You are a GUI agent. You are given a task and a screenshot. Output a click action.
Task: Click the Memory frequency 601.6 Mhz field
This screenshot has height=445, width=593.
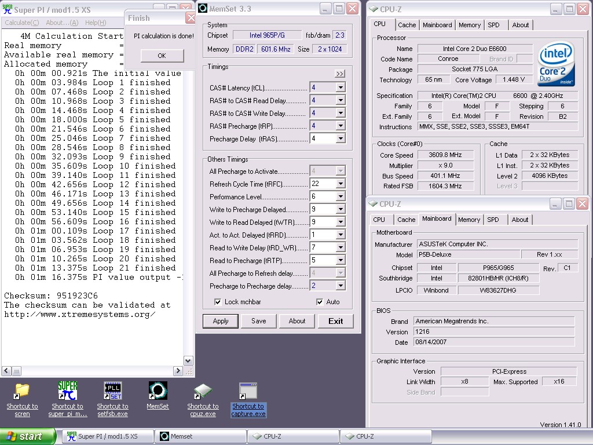276,49
